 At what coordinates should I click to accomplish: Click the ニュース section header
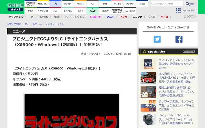[72, 31]
